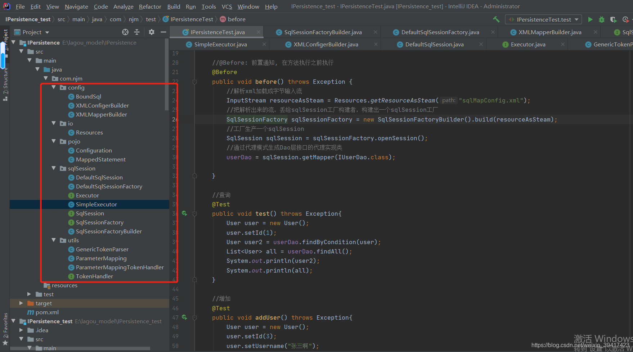
Task: Switch to XMLConfigerBuilder.java tab
Action: tap(325, 44)
